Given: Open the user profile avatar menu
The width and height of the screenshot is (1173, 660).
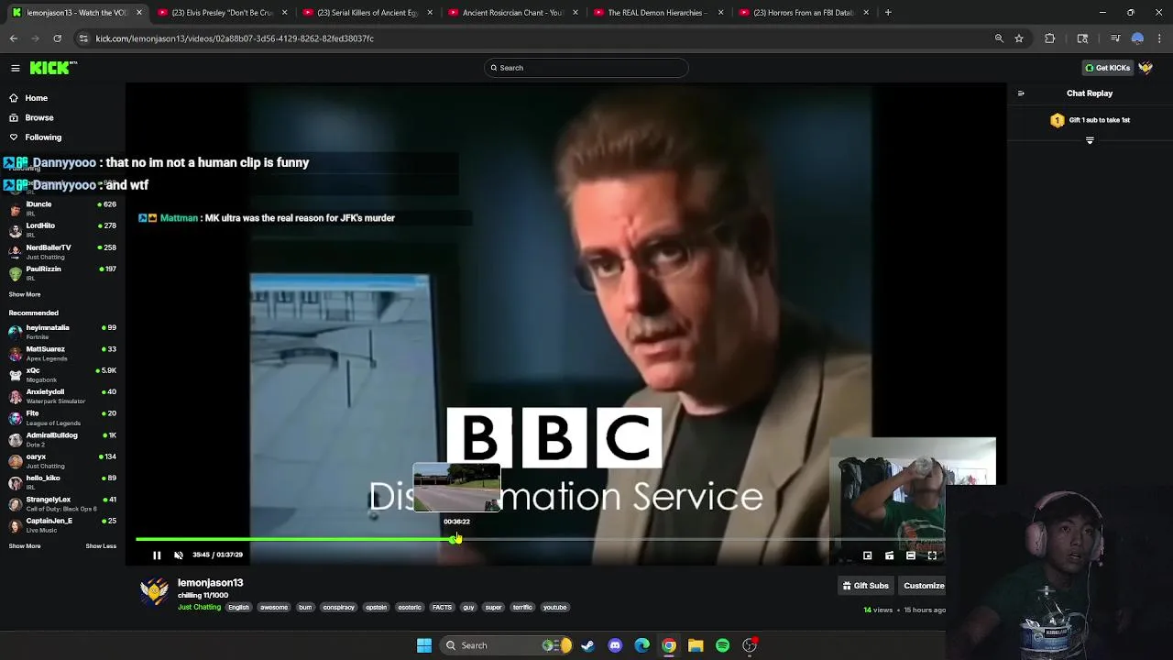Looking at the screenshot, I should [1146, 68].
